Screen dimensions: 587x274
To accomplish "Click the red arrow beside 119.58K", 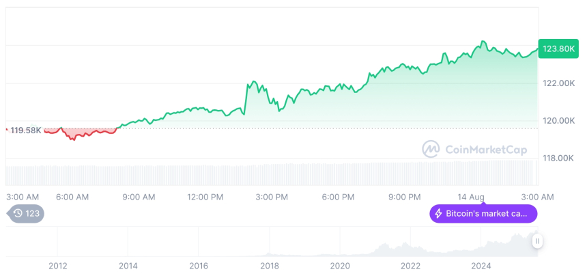I will pyautogui.click(x=7, y=130).
